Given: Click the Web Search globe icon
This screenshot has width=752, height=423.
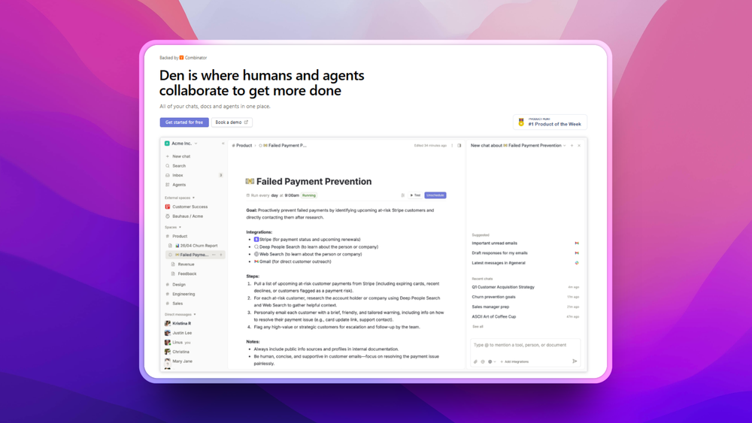Looking at the screenshot, I should point(256,255).
